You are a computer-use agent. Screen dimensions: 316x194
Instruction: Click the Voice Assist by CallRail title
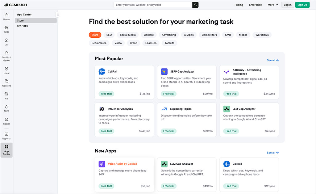(x=122, y=164)
